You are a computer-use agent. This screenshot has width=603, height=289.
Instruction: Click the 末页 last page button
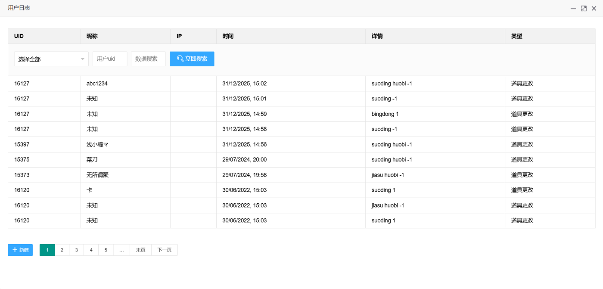tap(141, 250)
